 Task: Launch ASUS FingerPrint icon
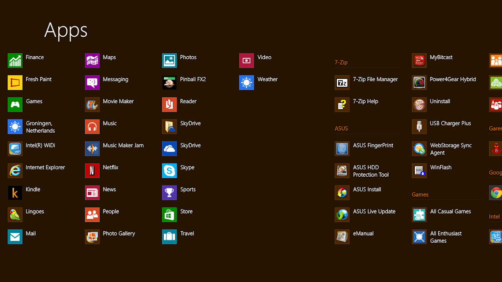tap(342, 149)
